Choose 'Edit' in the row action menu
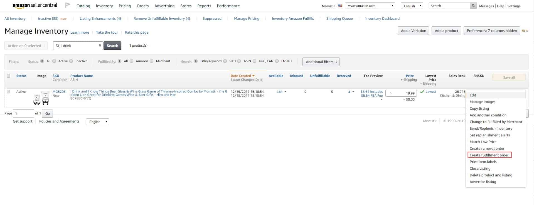 tap(496, 95)
